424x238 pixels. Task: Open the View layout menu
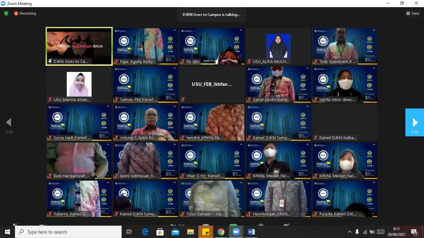[x=413, y=13]
